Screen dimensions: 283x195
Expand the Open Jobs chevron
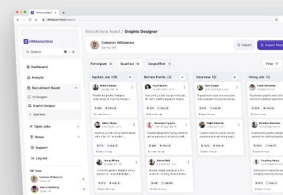pyautogui.click(x=78, y=126)
